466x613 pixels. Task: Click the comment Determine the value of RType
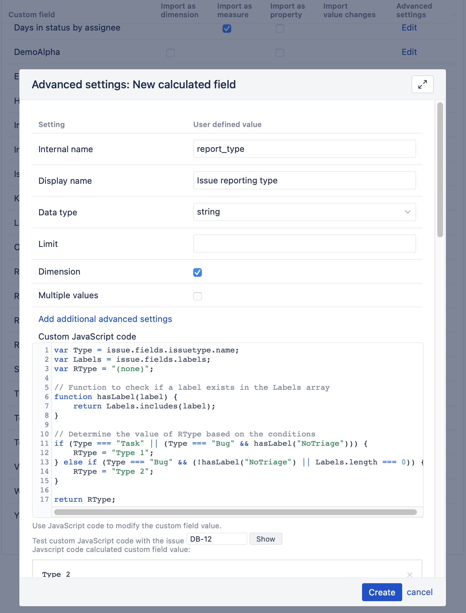(x=185, y=434)
